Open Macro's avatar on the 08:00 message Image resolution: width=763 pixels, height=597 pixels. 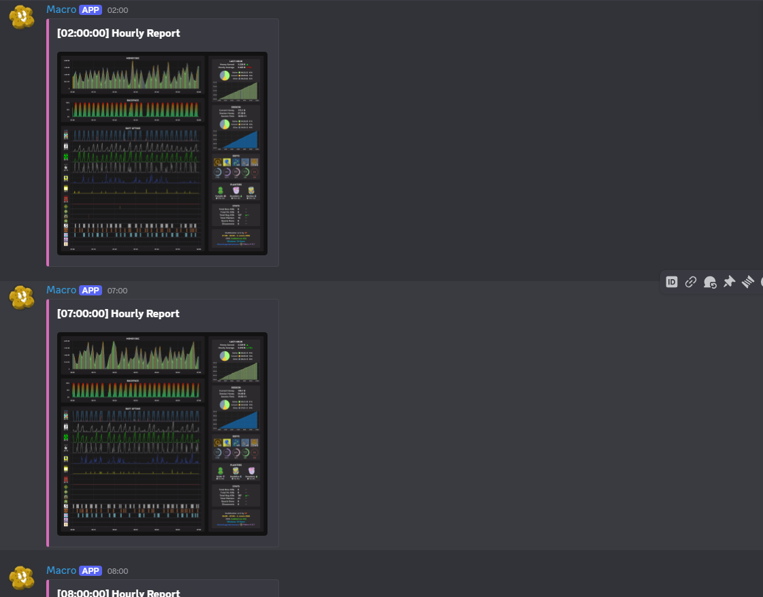(22, 578)
